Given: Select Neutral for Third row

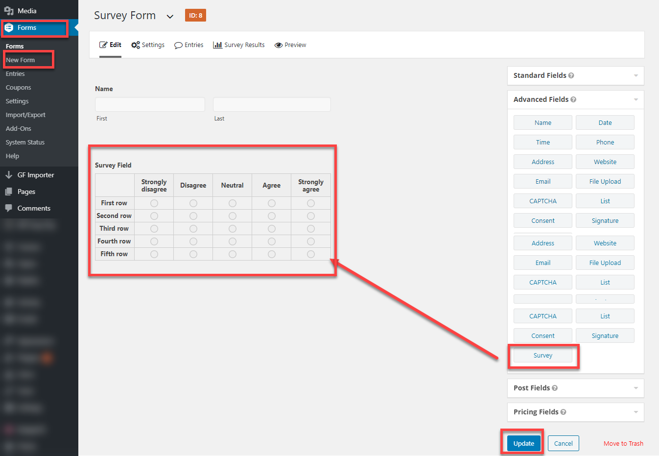Looking at the screenshot, I should [232, 228].
